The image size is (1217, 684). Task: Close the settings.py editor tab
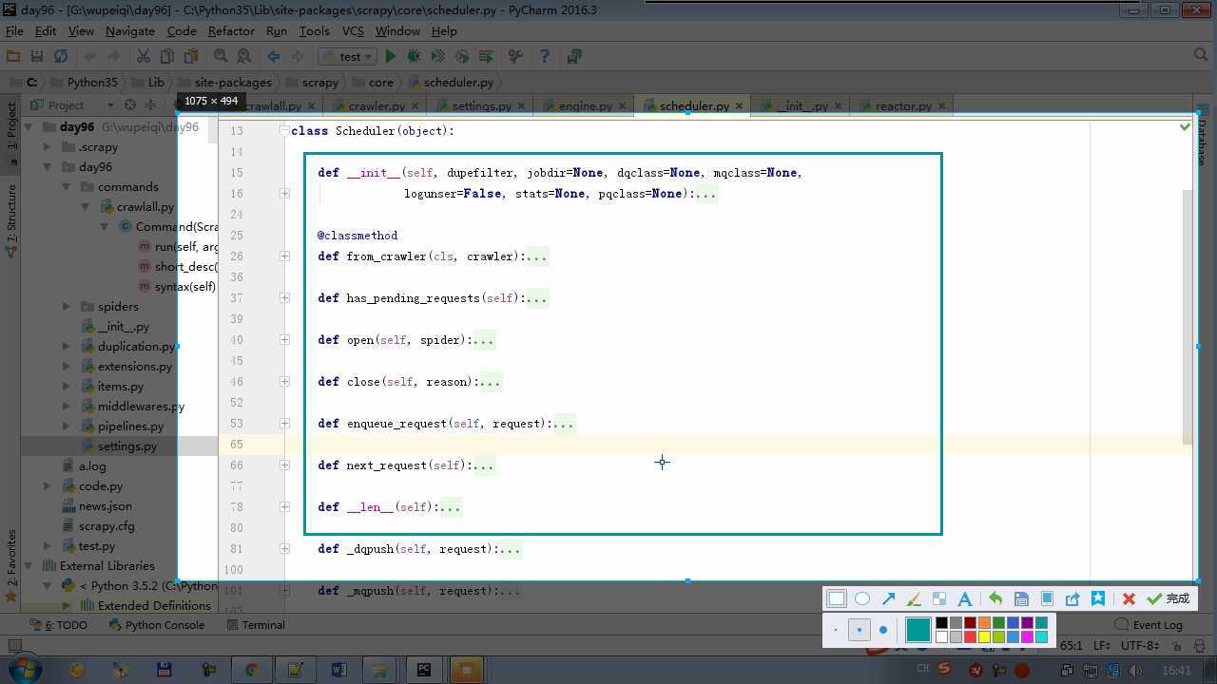coord(520,106)
